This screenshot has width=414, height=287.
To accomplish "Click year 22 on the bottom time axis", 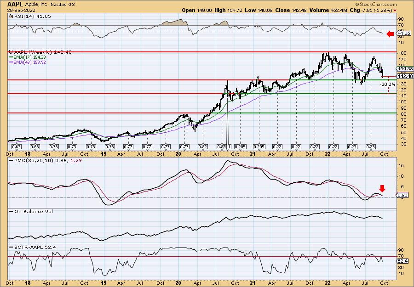I will click(x=328, y=283).
